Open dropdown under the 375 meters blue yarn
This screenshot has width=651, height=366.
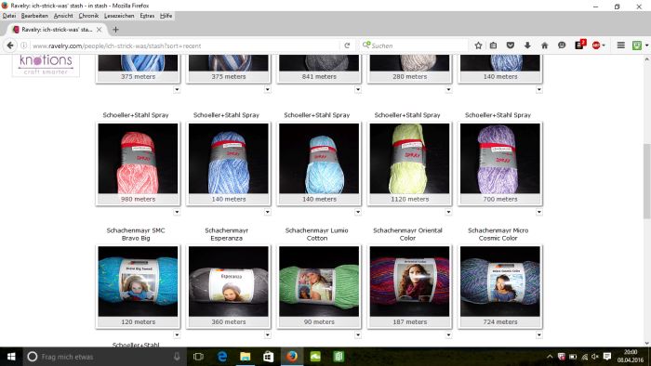(x=177, y=89)
